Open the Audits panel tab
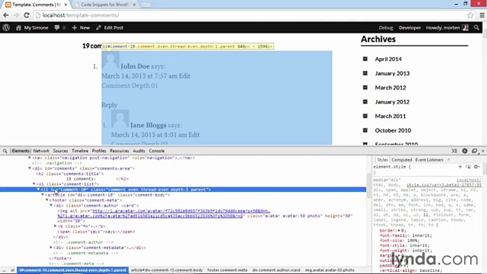Image resolution: width=487 pixels, height=274 pixels. pos(139,151)
